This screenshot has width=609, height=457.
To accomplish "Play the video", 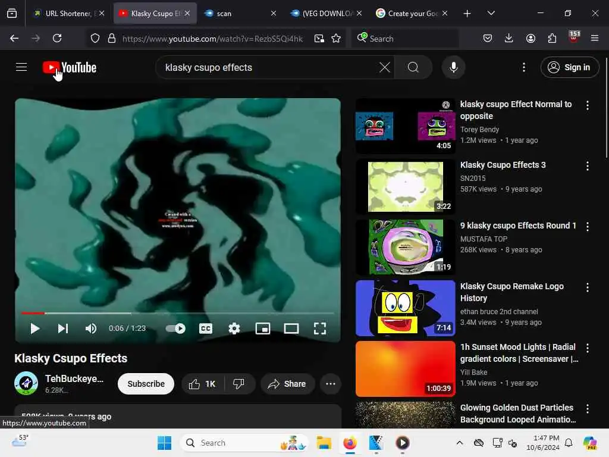I will tap(34, 328).
